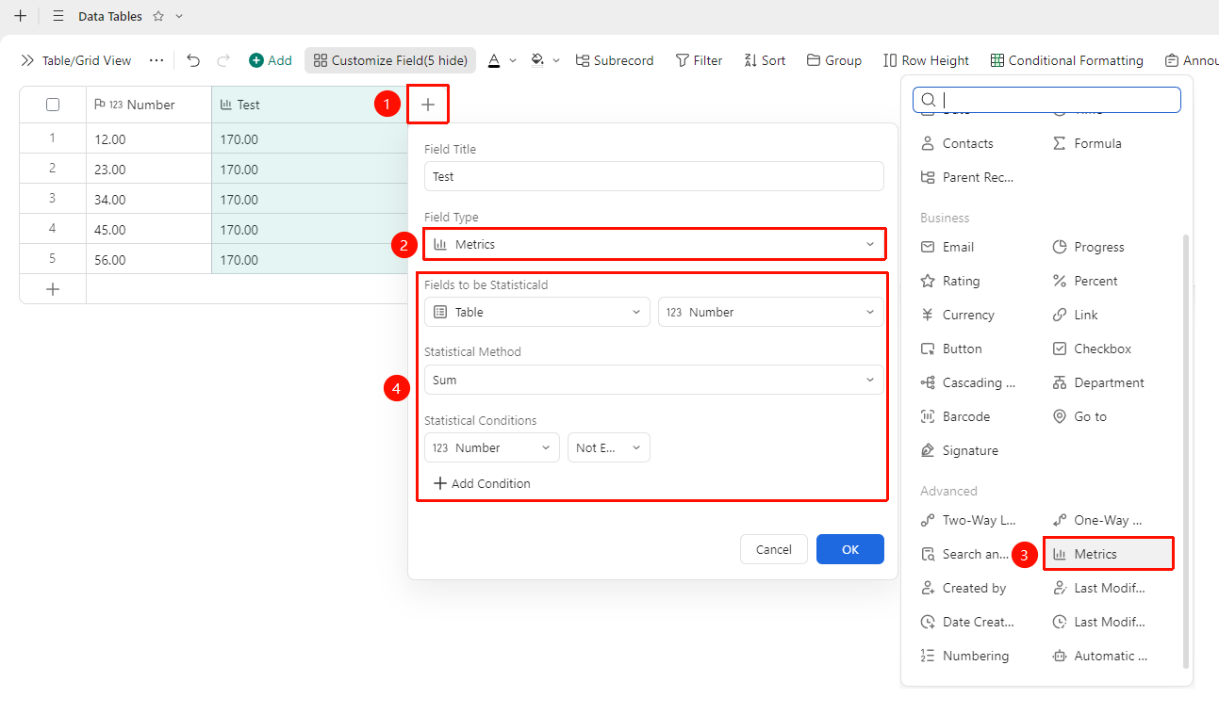1219x714 pixels.
Task: Select the Department field type
Action: 1097,382
